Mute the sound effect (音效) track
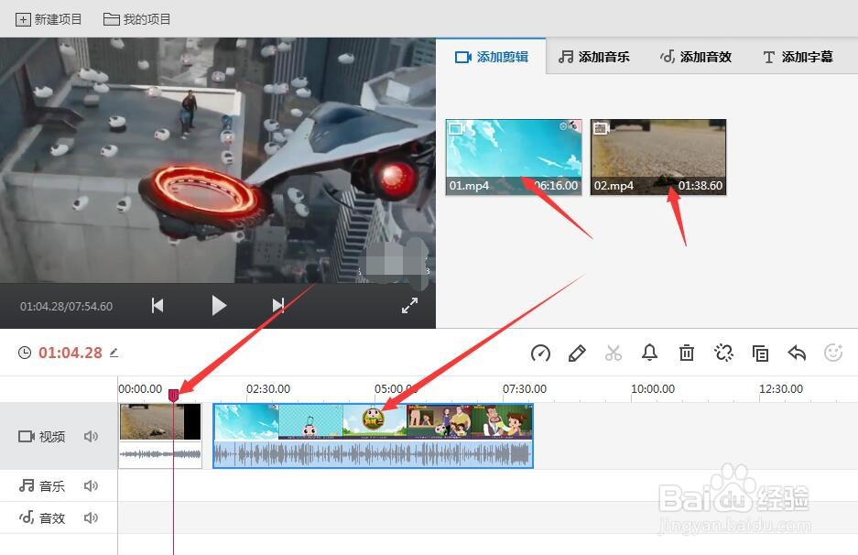The width and height of the screenshot is (858, 555). pos(91,517)
